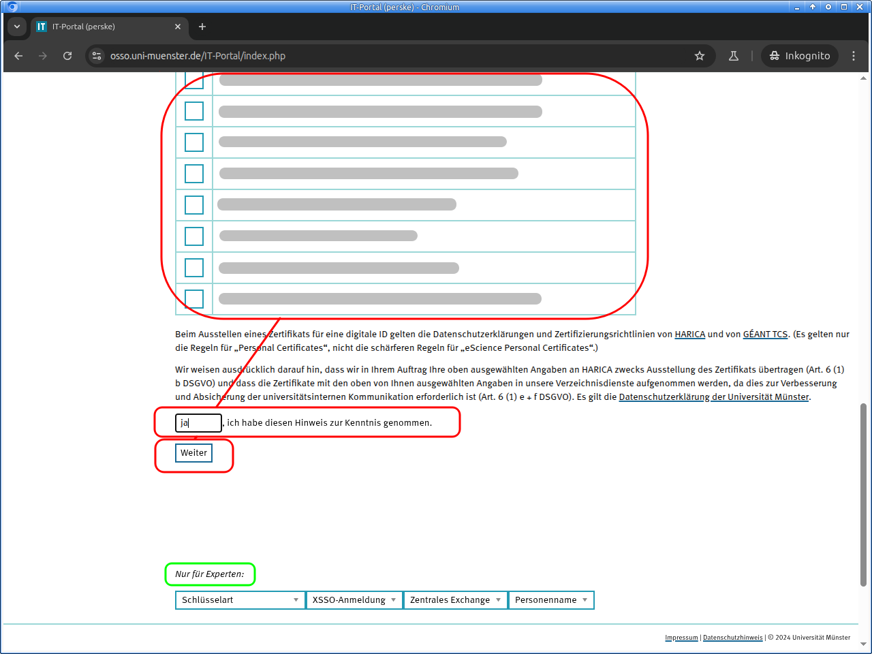Viewport: 872px width, 654px height.
Task: Click the browser back arrow
Action: (18, 56)
